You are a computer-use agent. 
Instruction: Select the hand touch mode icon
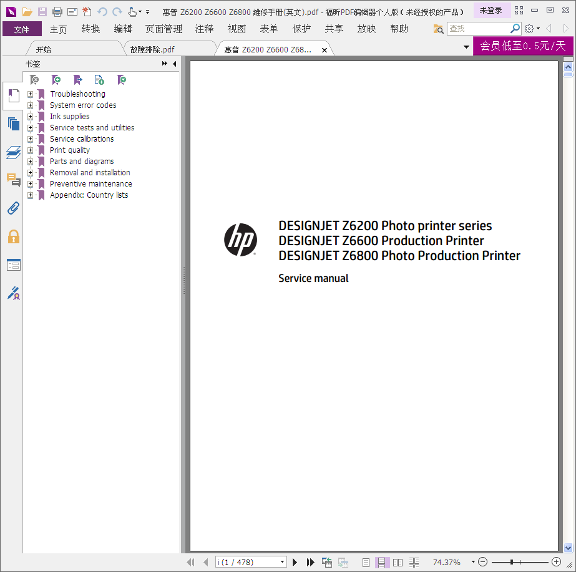point(132,12)
